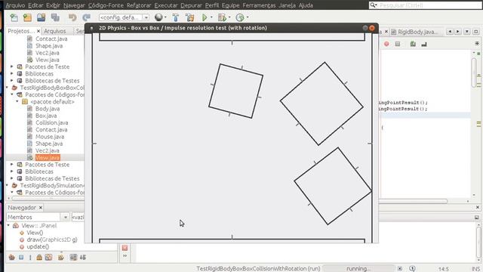The image size is (483, 272).
Task: Toggle sort by name icon in Navegador
Action: click(x=82, y=257)
